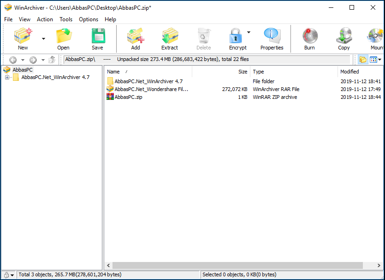385x280 pixels.
Task: Open the File menu
Action: point(8,19)
